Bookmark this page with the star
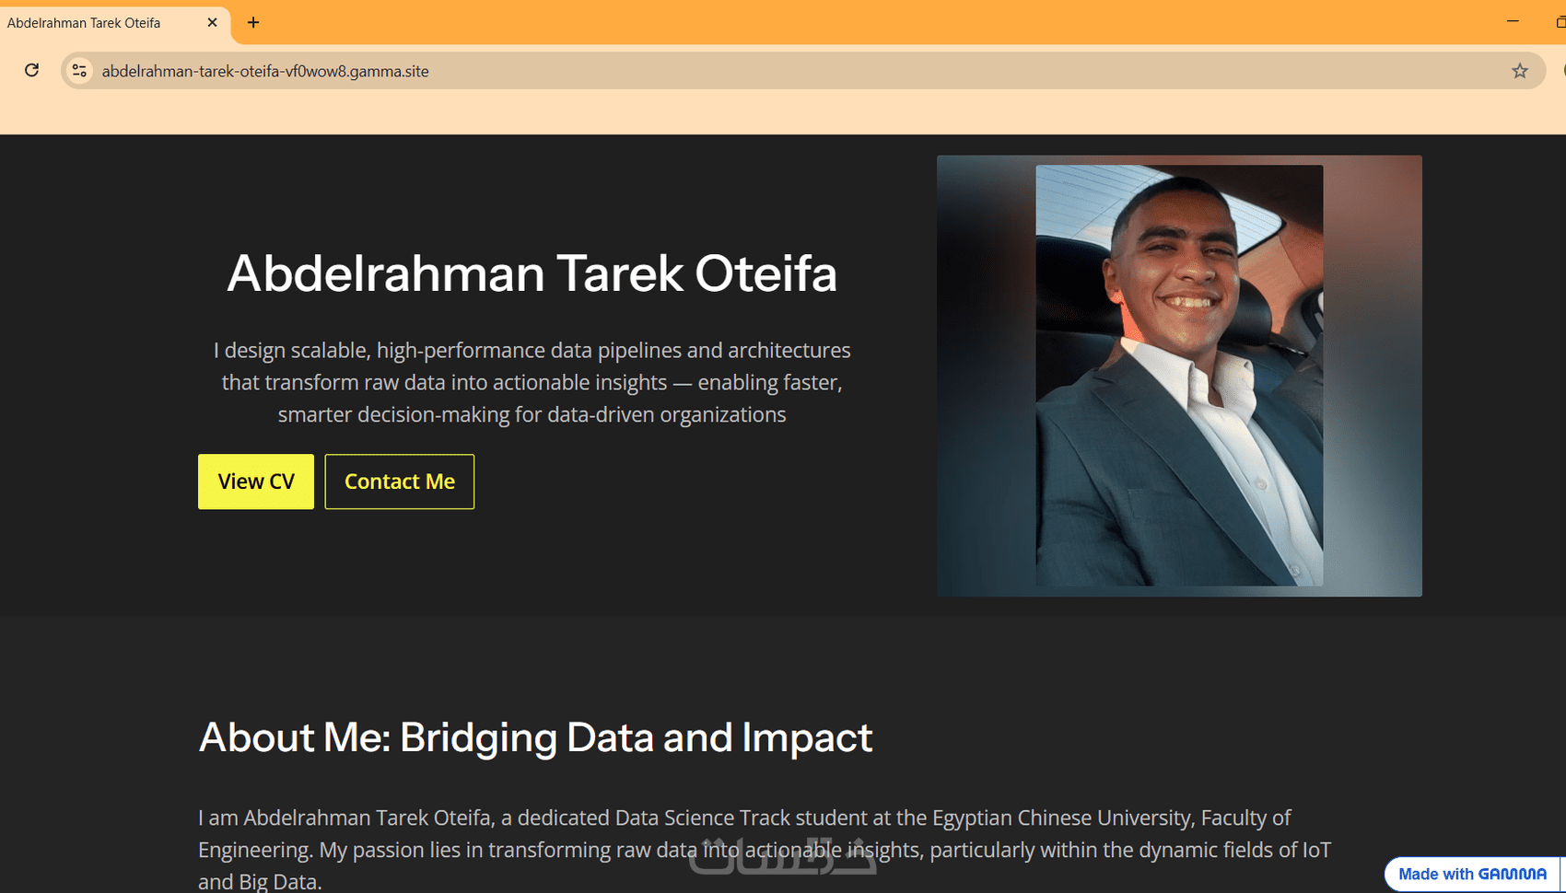 1519,71
